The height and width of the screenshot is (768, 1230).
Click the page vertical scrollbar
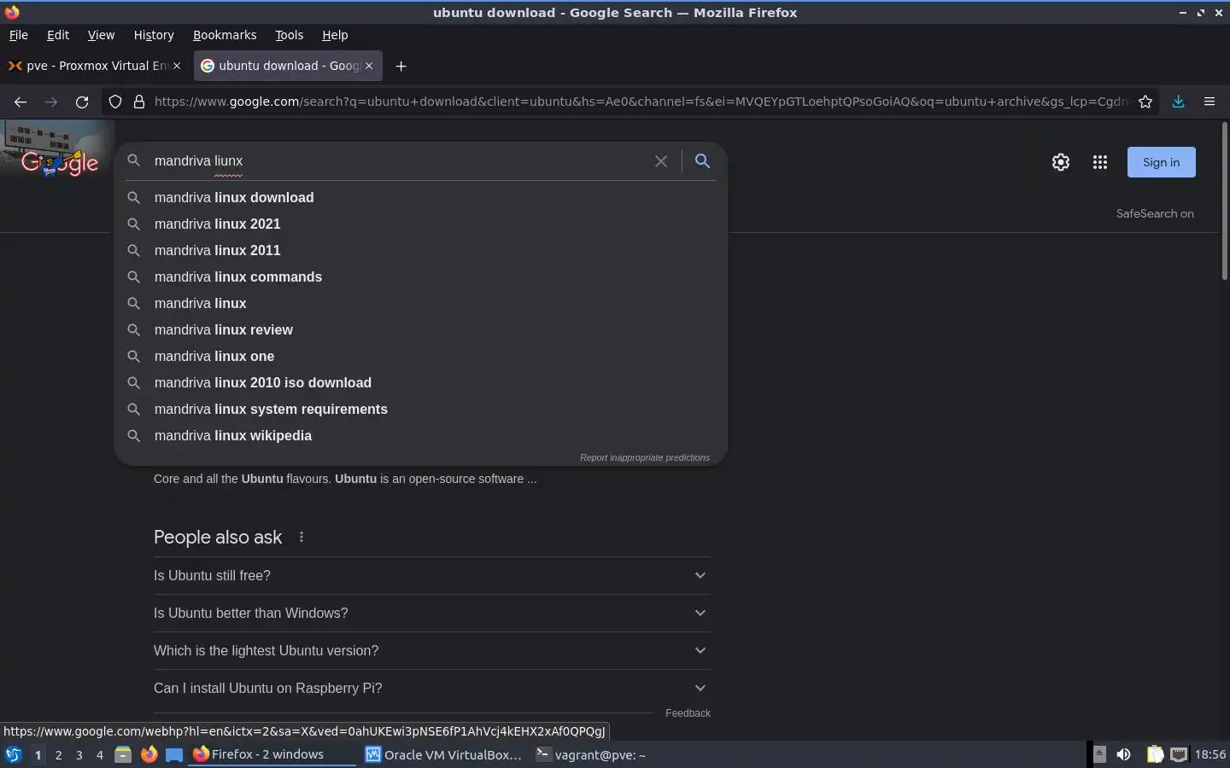1224,201
